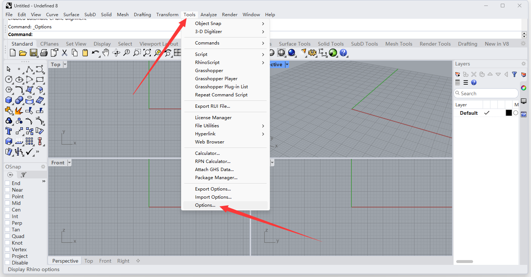
Task: Click the New Layer icon
Action: tap(458, 74)
